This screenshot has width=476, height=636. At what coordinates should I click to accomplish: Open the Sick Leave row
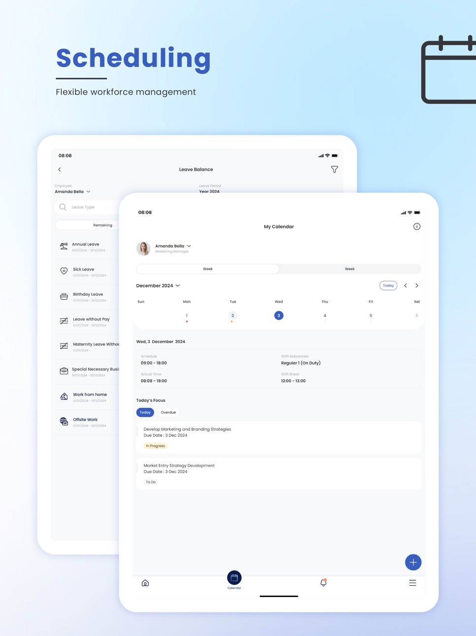pos(87,272)
